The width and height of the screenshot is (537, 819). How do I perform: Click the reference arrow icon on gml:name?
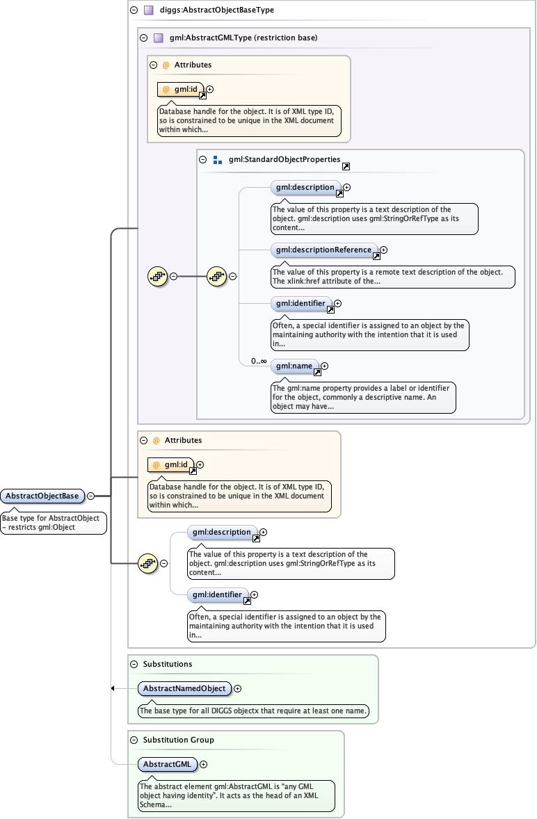click(317, 373)
